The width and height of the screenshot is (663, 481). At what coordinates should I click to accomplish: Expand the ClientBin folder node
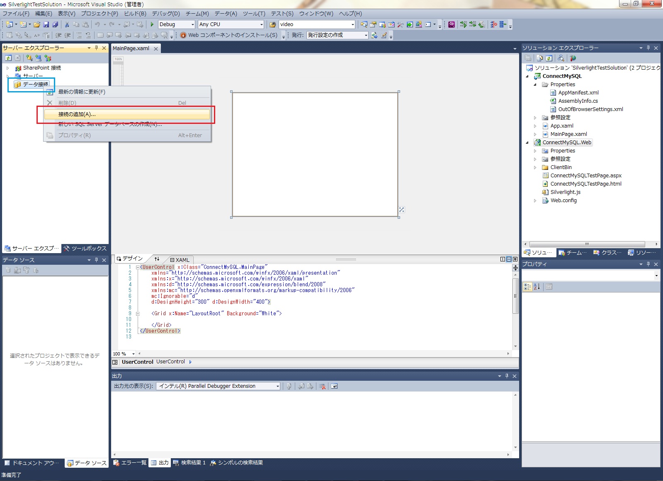click(x=535, y=167)
